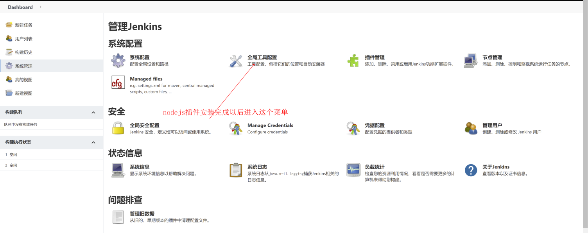Open the 管理旧数据 link
Screen dimensions: 588x233
pos(142,214)
